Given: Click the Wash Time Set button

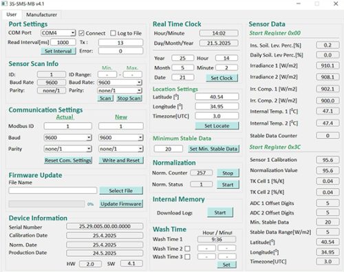Looking at the screenshot, I should (x=226, y=264).
